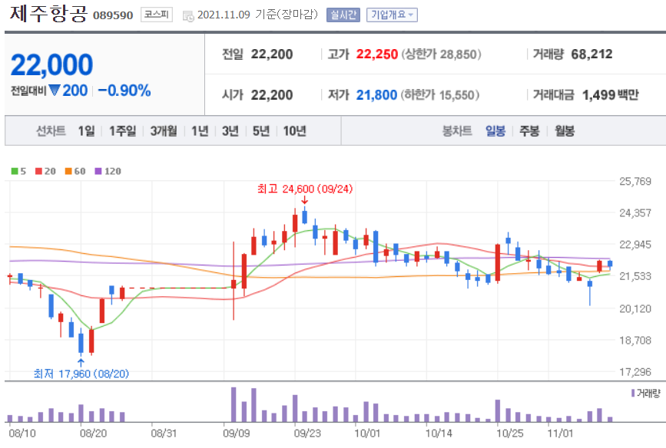Click the red 20-day moving average swatch
The image size is (666, 448).
[x=38, y=171]
